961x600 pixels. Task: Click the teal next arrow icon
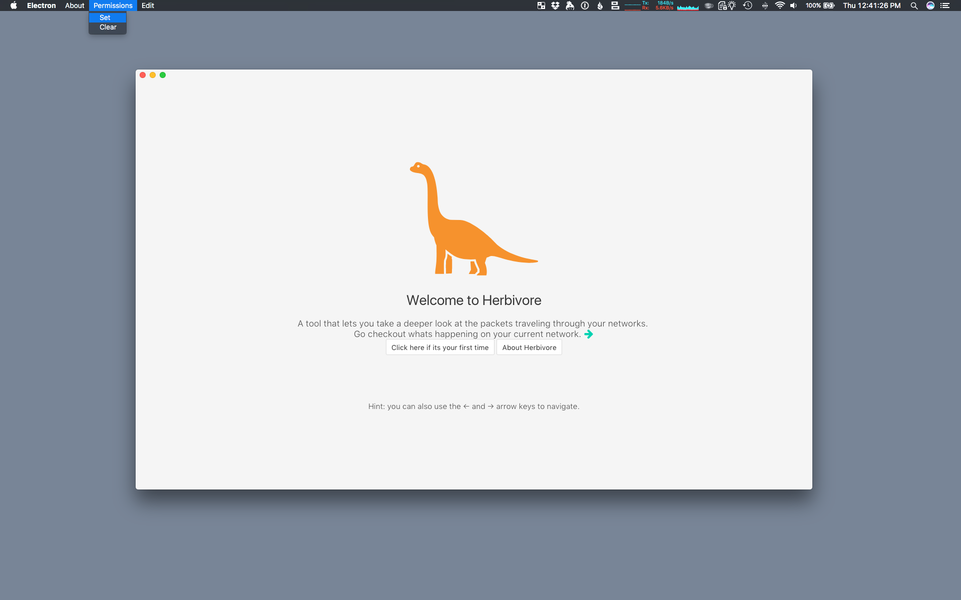589,334
